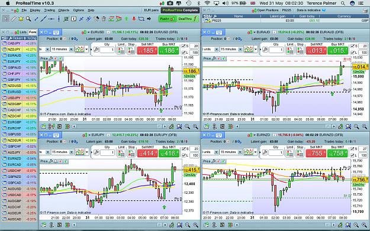Toggle the S checkbox on EURAUD chart
The height and width of the screenshot is (231, 370).
[x=353, y=46]
